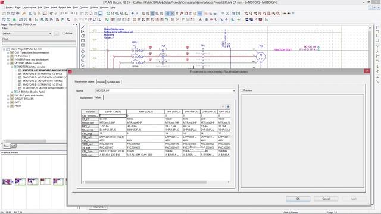Click the 0.5 HP (1.0FLA) column header

click(113, 112)
